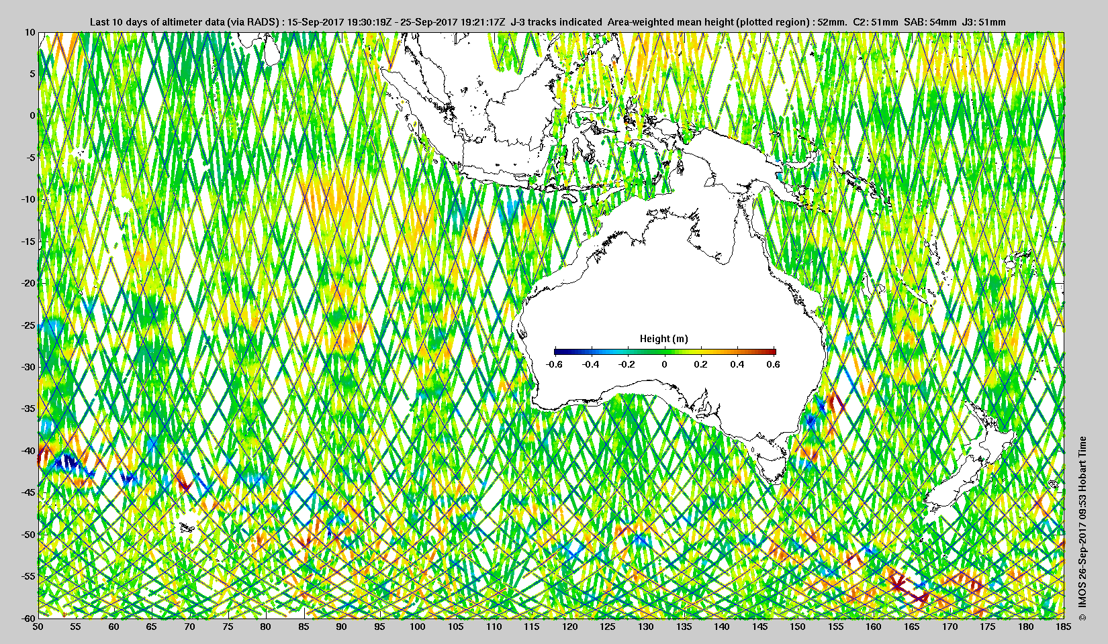This screenshot has height=644, width=1108.
Task: Click latitude label -45 on left axis
Action: coord(28,492)
